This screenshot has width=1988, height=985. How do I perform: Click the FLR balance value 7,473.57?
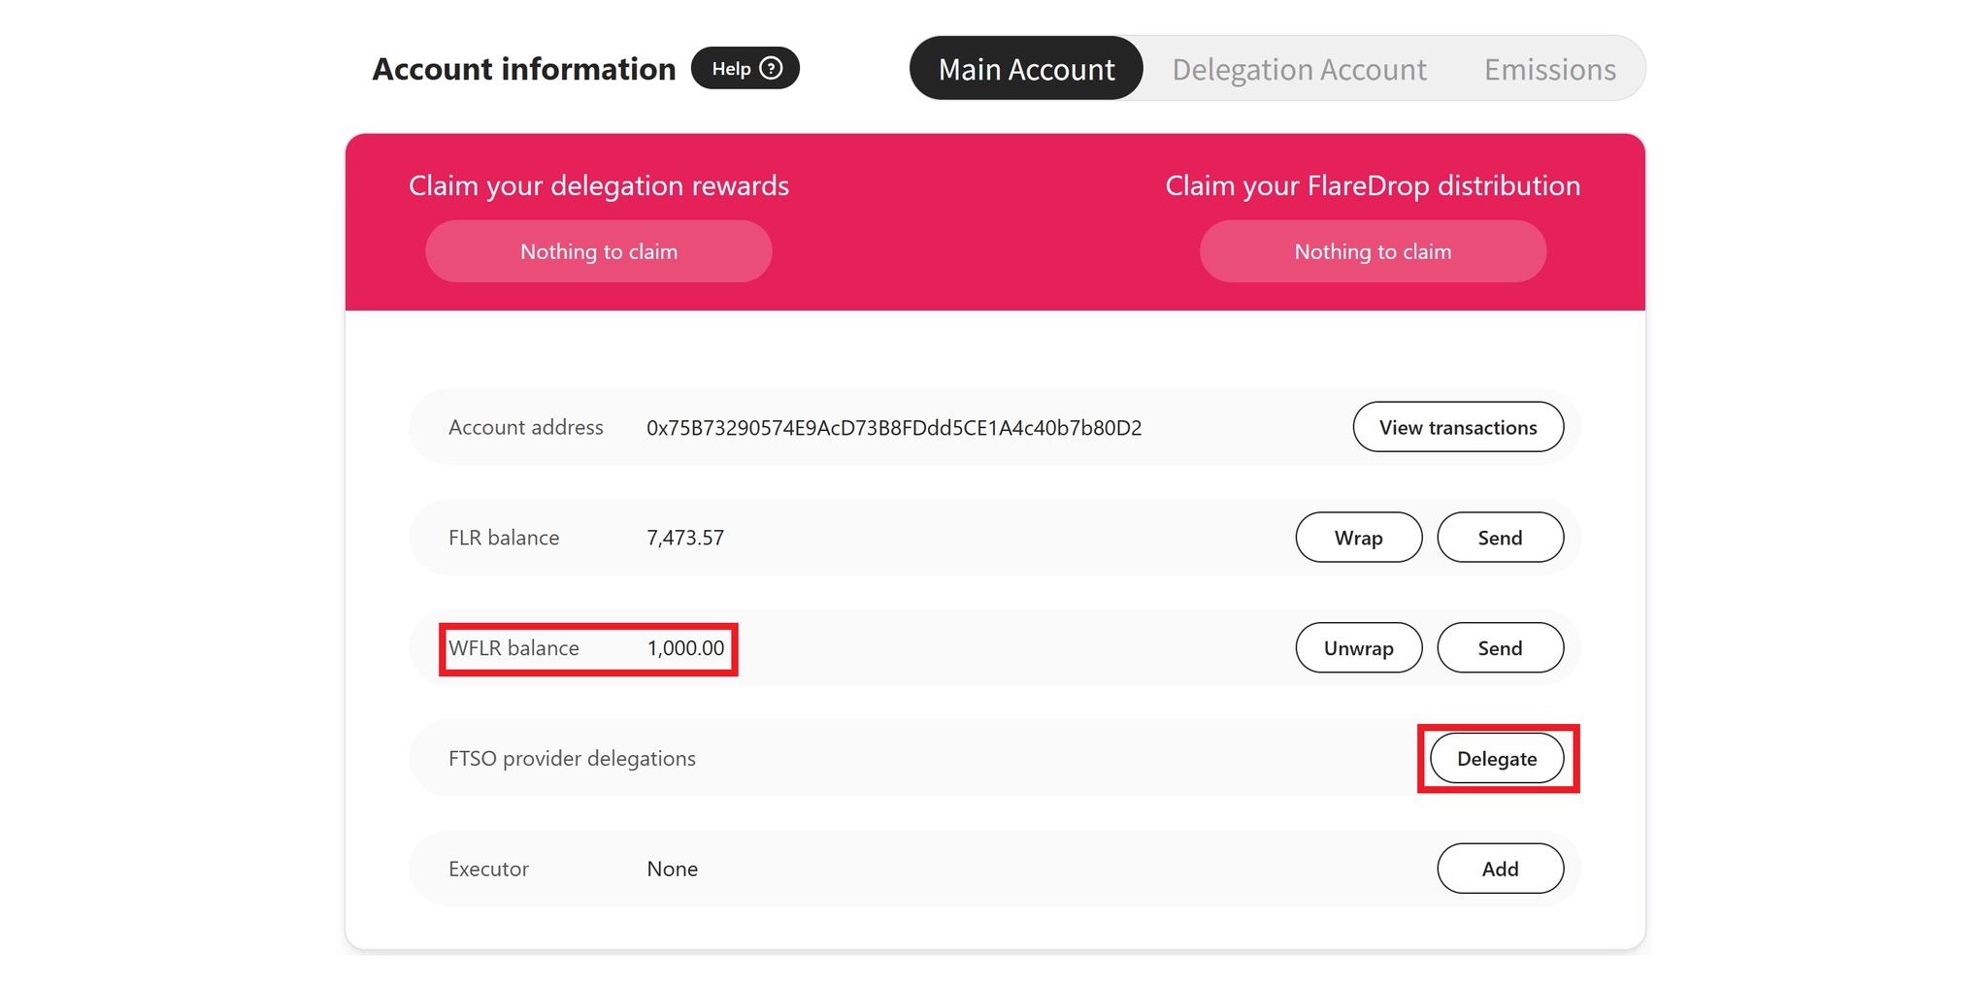pos(685,538)
